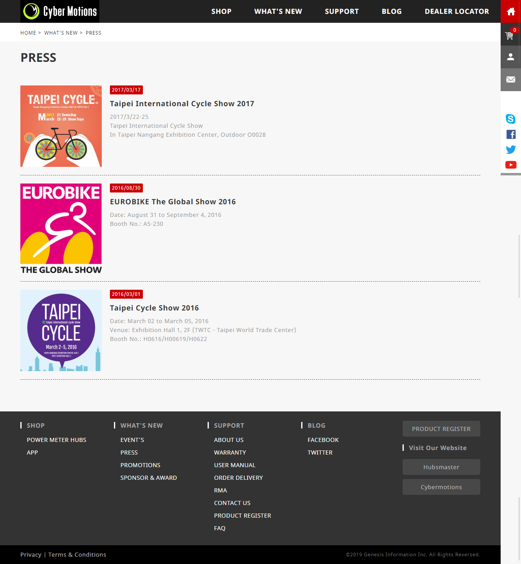The height and width of the screenshot is (564, 521).
Task: Open the Privacy link
Action: 31,555
